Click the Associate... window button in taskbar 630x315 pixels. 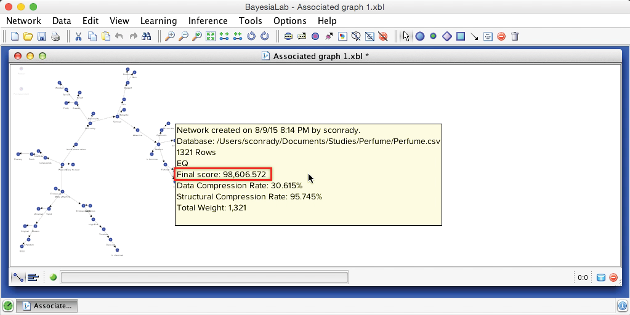coord(47,305)
